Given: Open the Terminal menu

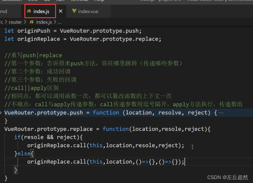Looking at the screenshot, I should click(x=80, y=1).
